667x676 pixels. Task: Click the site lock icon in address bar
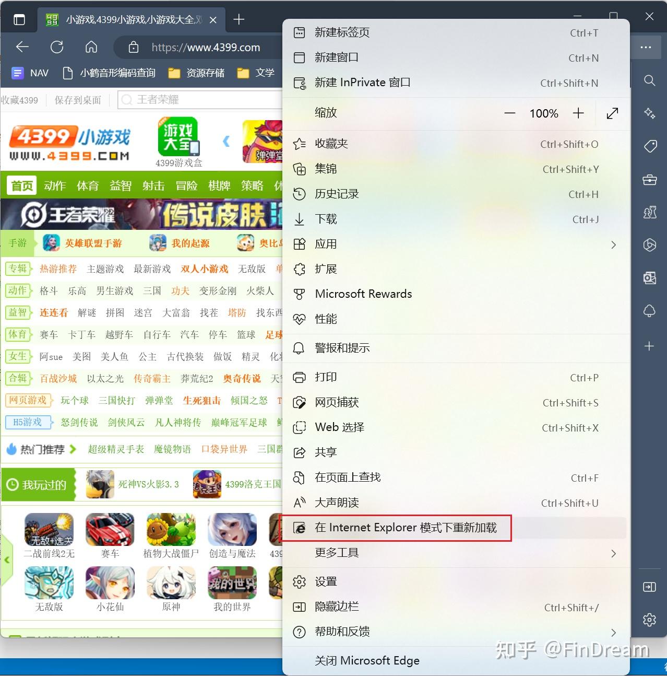point(134,47)
